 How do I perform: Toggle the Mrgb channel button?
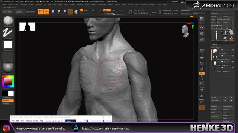(x=86, y=10)
